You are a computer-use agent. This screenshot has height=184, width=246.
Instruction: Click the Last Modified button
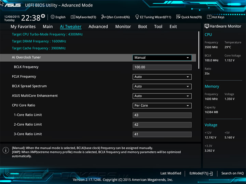pyautogui.click(x=170, y=173)
